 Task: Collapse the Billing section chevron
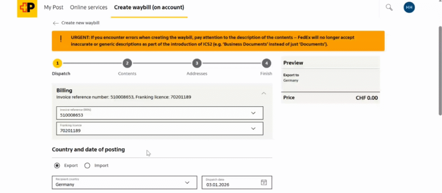pos(264,93)
